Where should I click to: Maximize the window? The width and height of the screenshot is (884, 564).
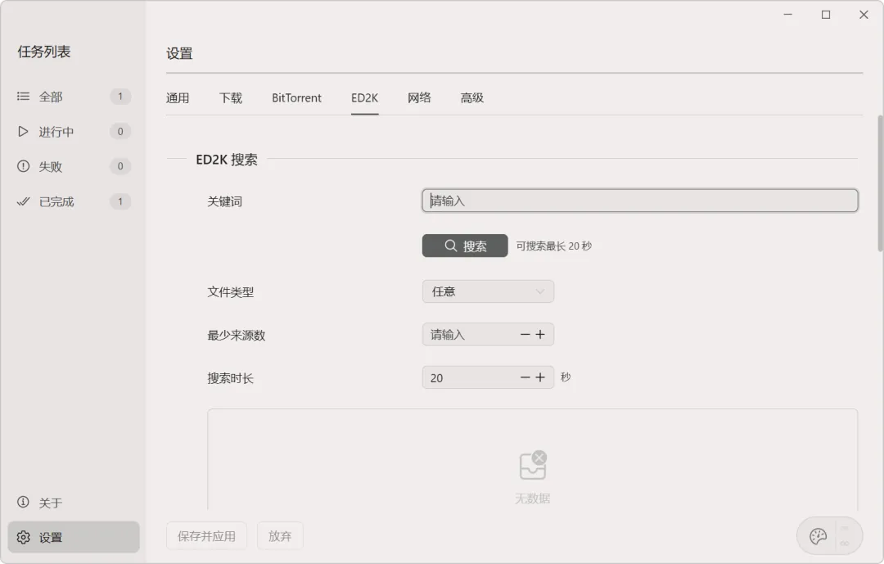pos(826,15)
